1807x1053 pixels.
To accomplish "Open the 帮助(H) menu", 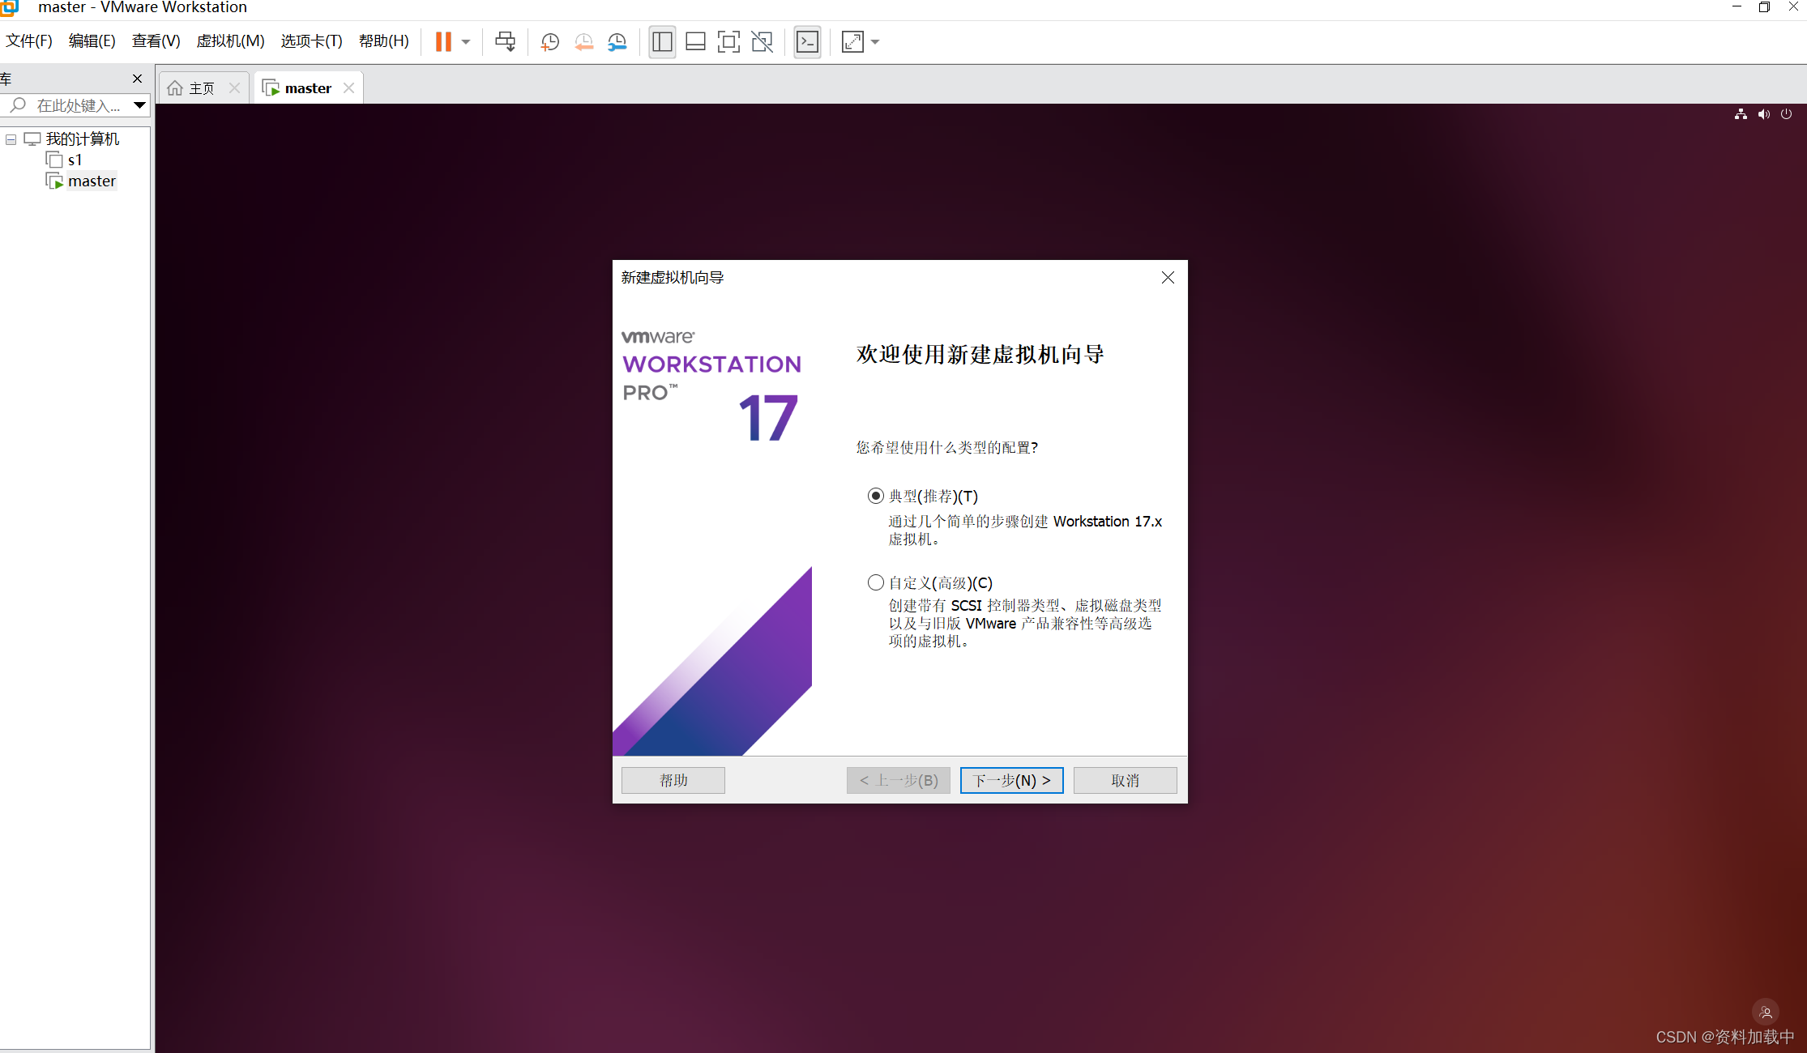I will coord(383,40).
